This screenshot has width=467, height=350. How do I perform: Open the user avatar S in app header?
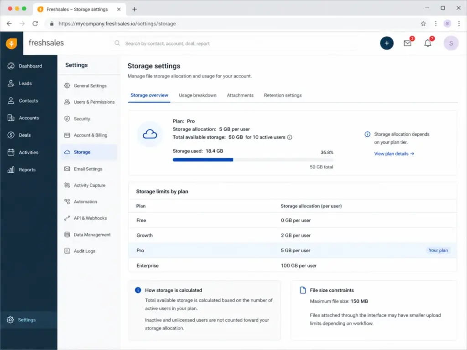click(x=451, y=43)
